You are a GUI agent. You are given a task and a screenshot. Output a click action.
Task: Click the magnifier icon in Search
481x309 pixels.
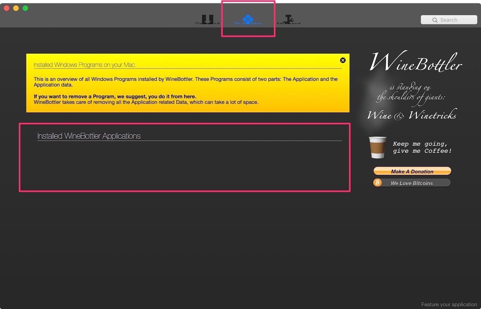click(x=435, y=20)
